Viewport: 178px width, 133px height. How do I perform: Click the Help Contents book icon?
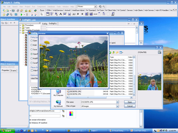pos(35,11)
